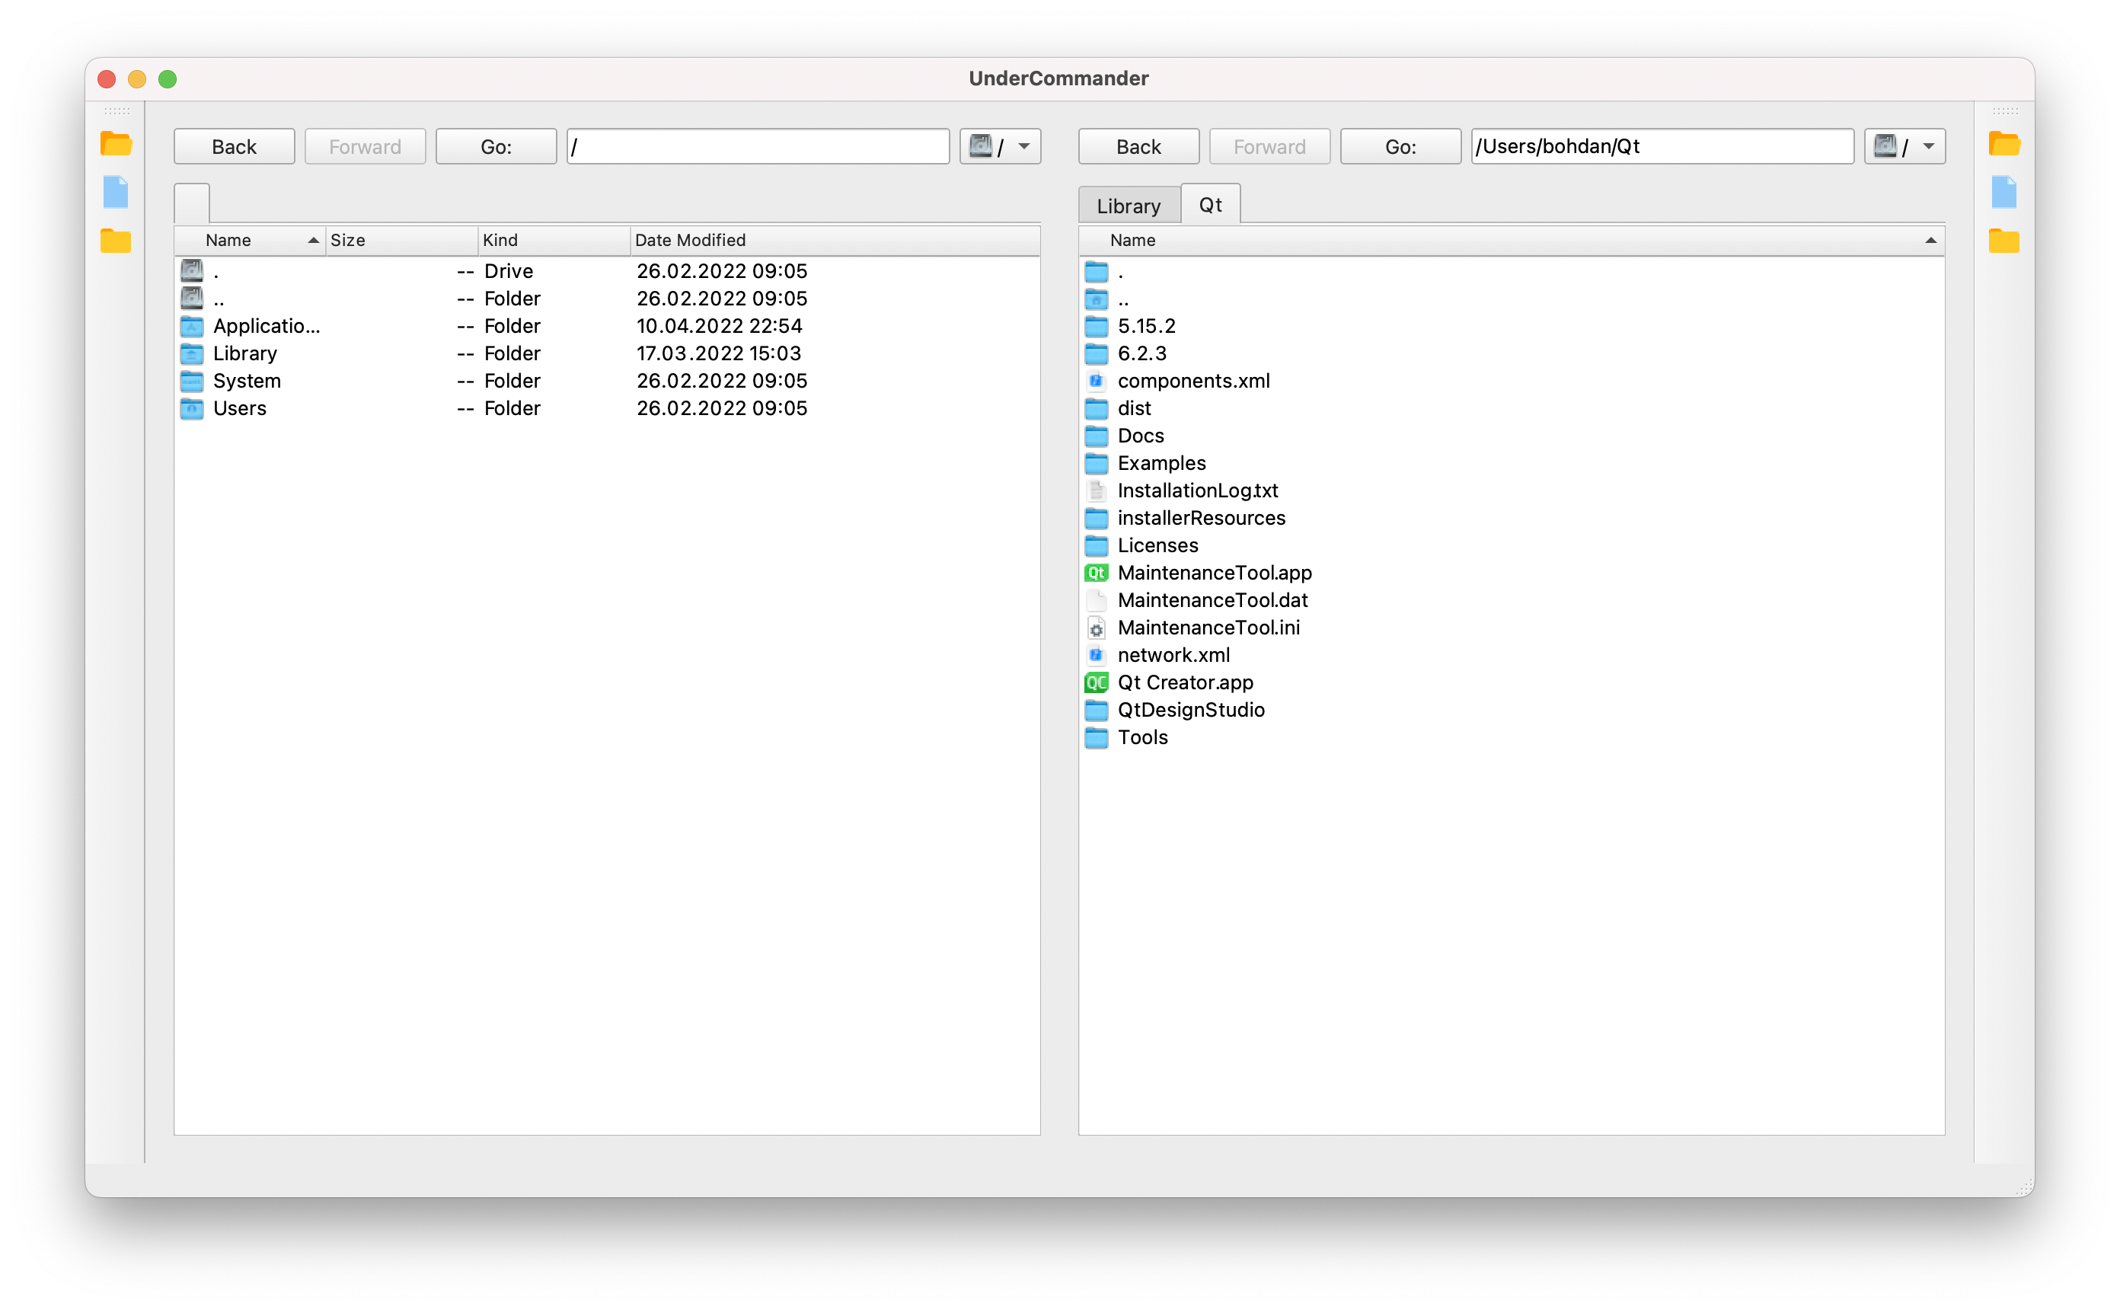This screenshot has height=1310, width=2120.
Task: Sort left pane by Date Modified column
Action: [x=689, y=241]
